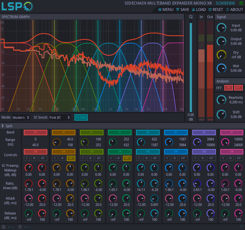
Task: Click band #2 SC preamp knob
Action: pyautogui.click(x=85, y=168)
